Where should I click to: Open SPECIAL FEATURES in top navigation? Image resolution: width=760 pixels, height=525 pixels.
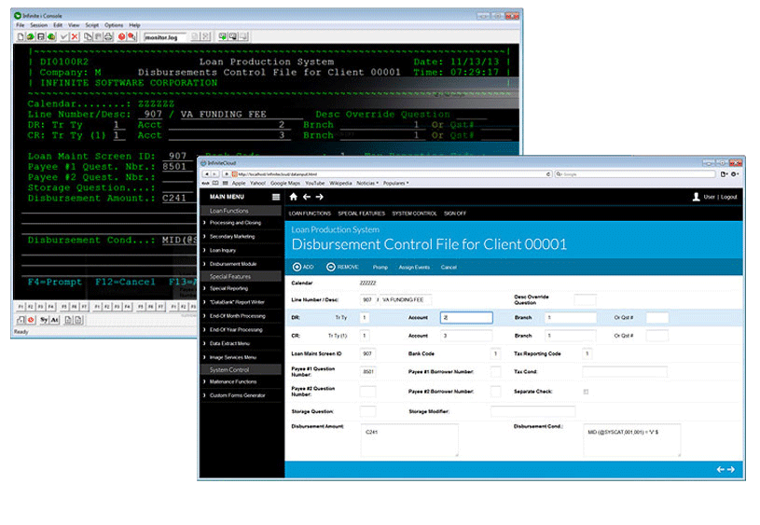[360, 214]
